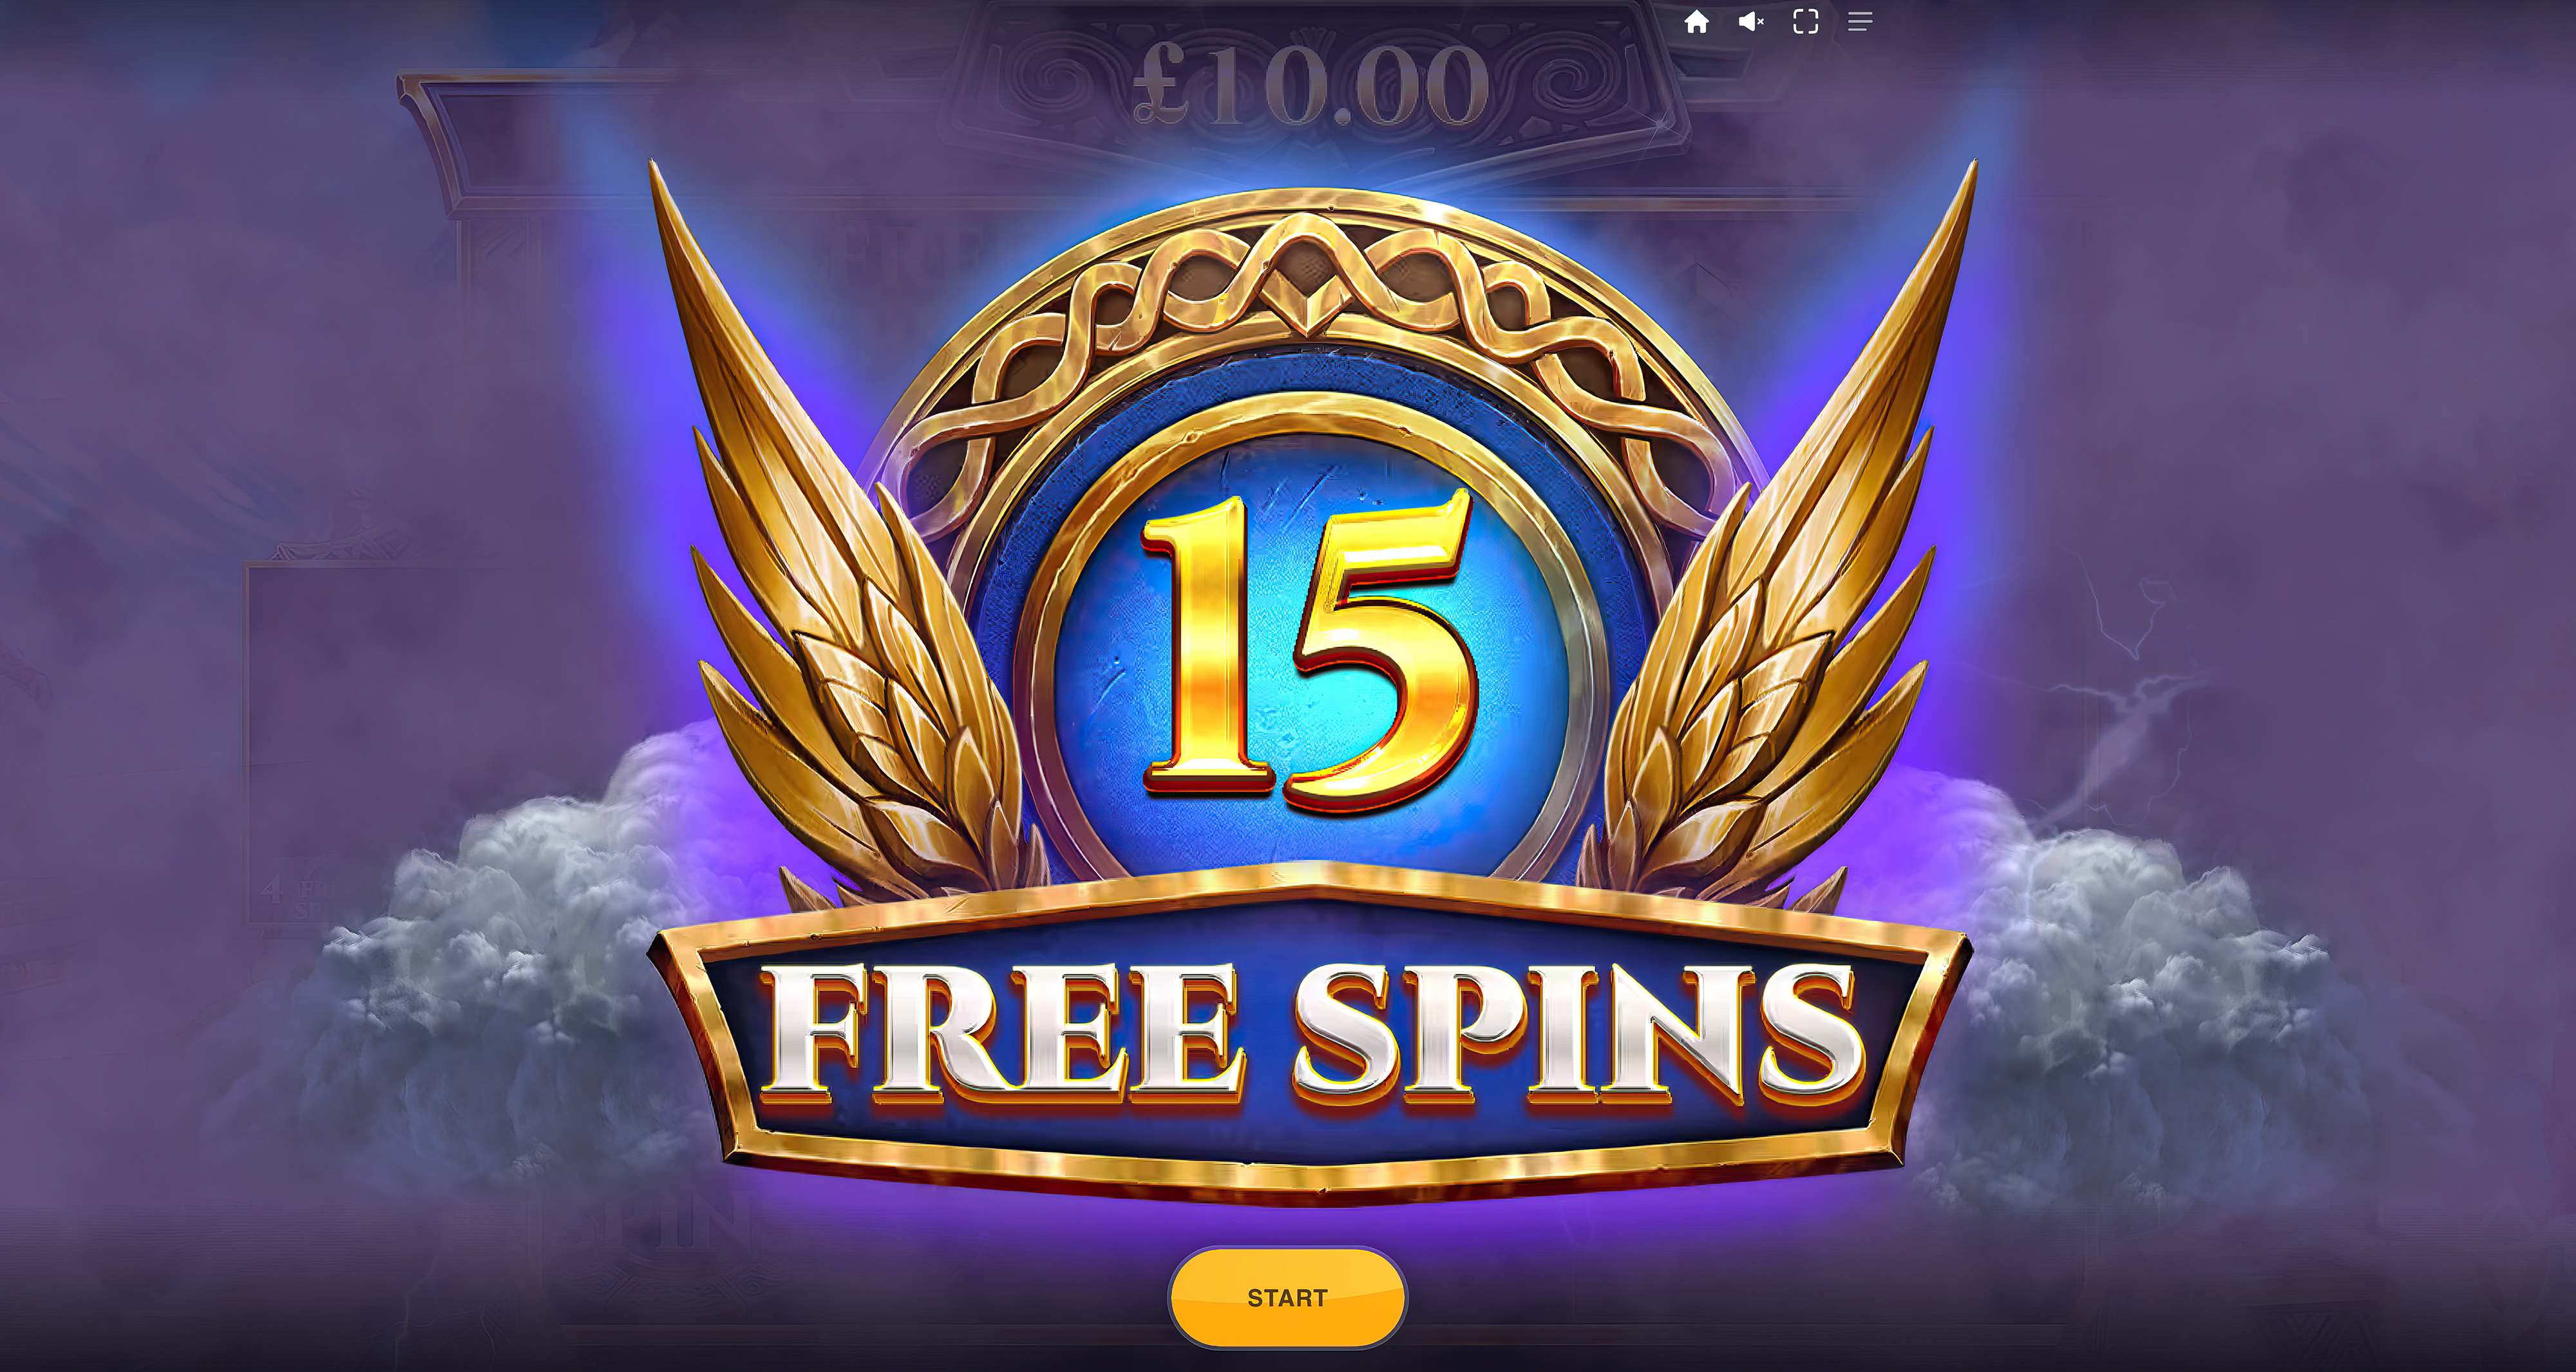2576x1372 pixels.
Task: Toggle fullscreen mode icon
Action: (x=1805, y=21)
